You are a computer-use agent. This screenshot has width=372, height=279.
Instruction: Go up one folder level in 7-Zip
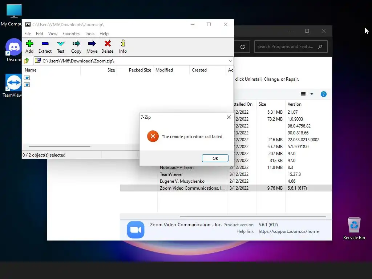[26, 61]
